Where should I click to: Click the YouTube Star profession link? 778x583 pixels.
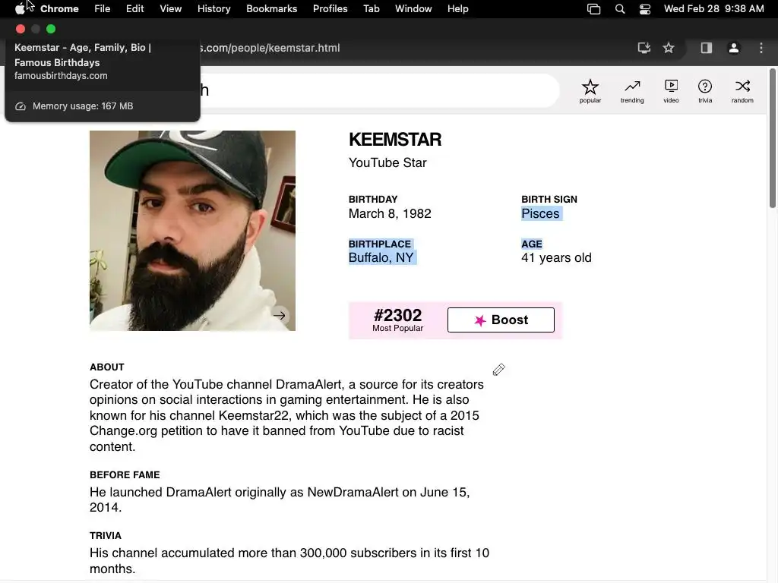click(387, 162)
